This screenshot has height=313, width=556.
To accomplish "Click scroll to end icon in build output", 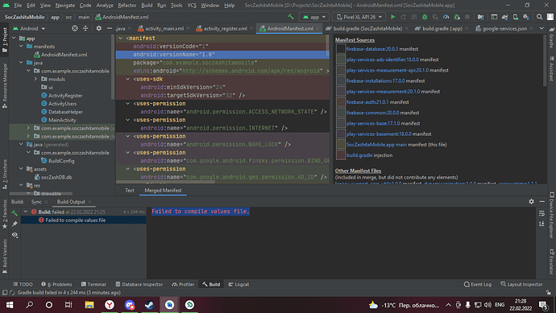I will point(541,224).
